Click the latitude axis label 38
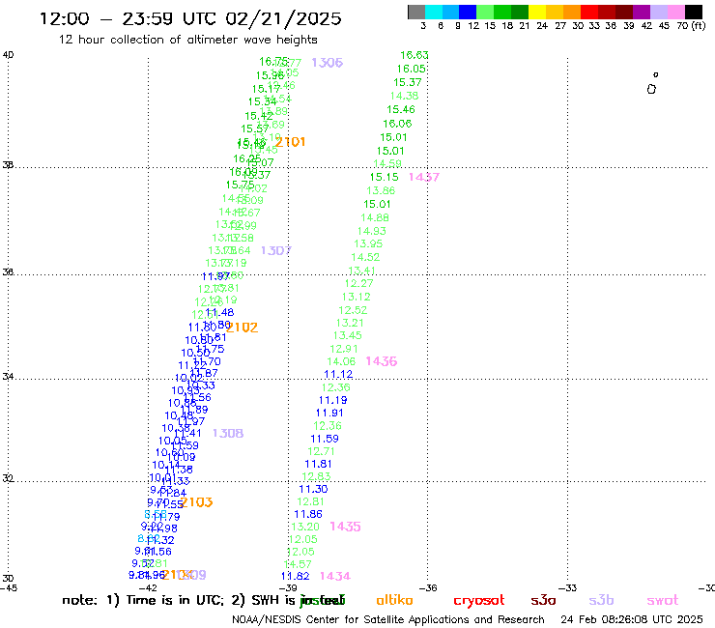This screenshot has width=715, height=628. point(8,164)
